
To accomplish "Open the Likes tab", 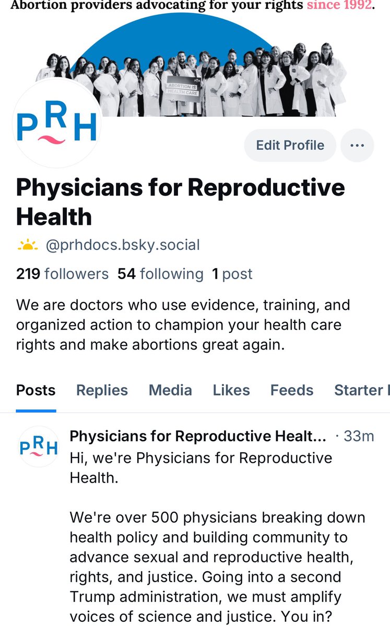I will point(231,390).
